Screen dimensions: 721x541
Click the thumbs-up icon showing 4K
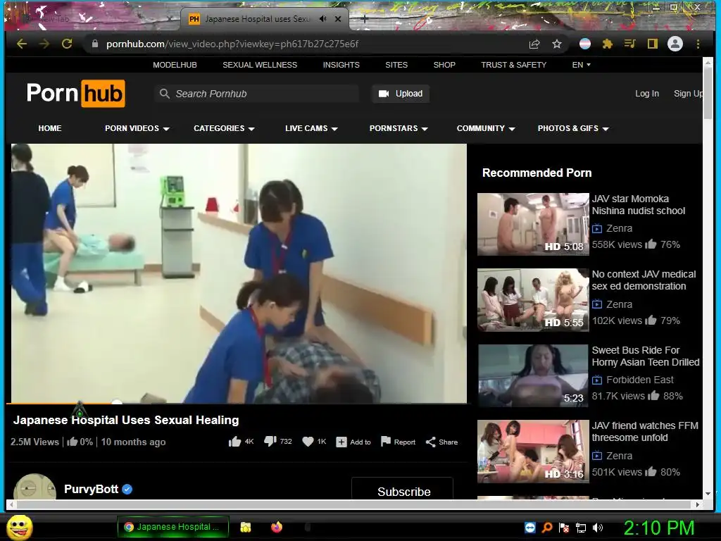235,442
